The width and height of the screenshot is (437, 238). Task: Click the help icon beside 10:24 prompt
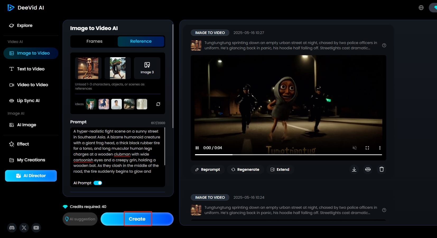coord(384,210)
